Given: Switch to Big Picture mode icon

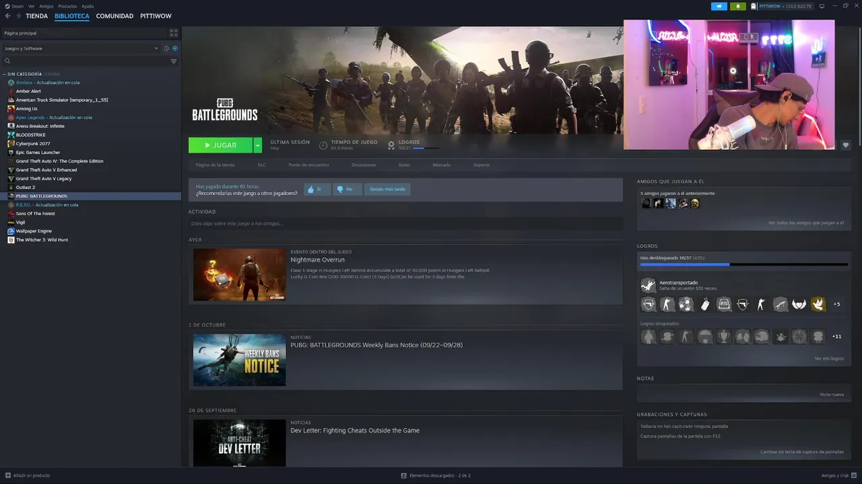Looking at the screenshot, I should [822, 6].
